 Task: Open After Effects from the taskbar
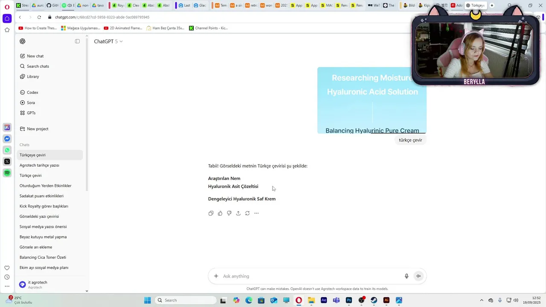324,300
